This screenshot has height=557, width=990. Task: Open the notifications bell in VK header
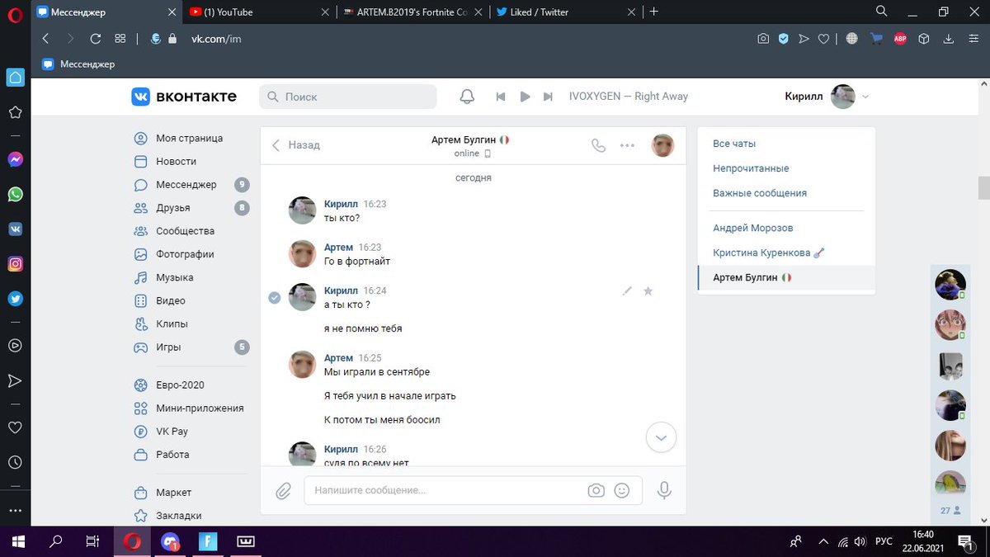point(467,97)
